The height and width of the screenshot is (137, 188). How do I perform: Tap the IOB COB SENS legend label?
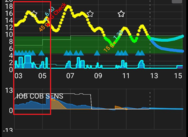[40, 96]
